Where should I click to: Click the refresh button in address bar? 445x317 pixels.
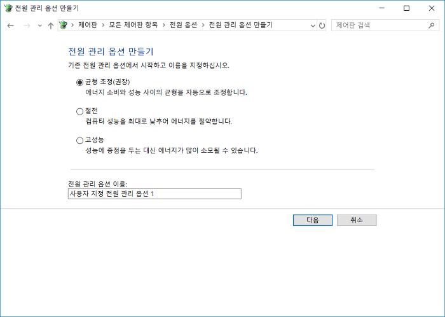click(322, 25)
